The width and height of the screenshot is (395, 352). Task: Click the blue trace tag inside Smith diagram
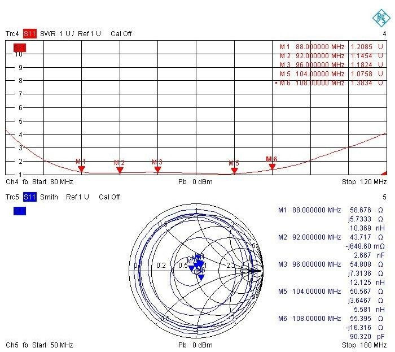click(20, 211)
